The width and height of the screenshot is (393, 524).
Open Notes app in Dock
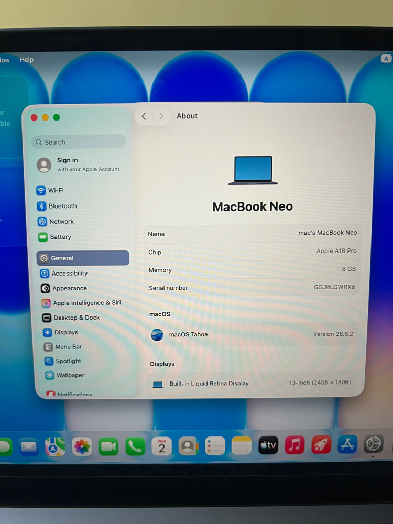241,445
